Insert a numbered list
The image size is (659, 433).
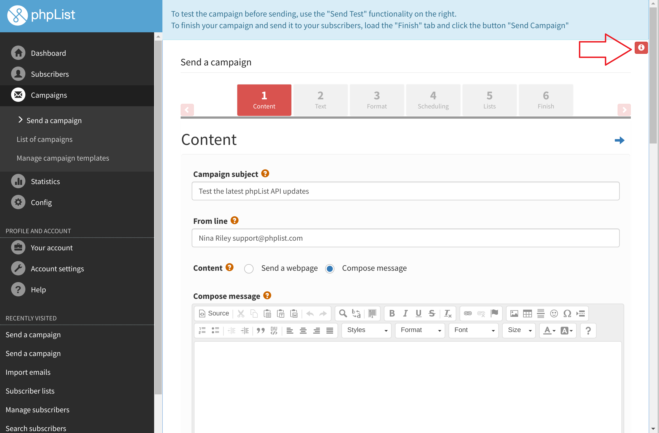(x=202, y=331)
